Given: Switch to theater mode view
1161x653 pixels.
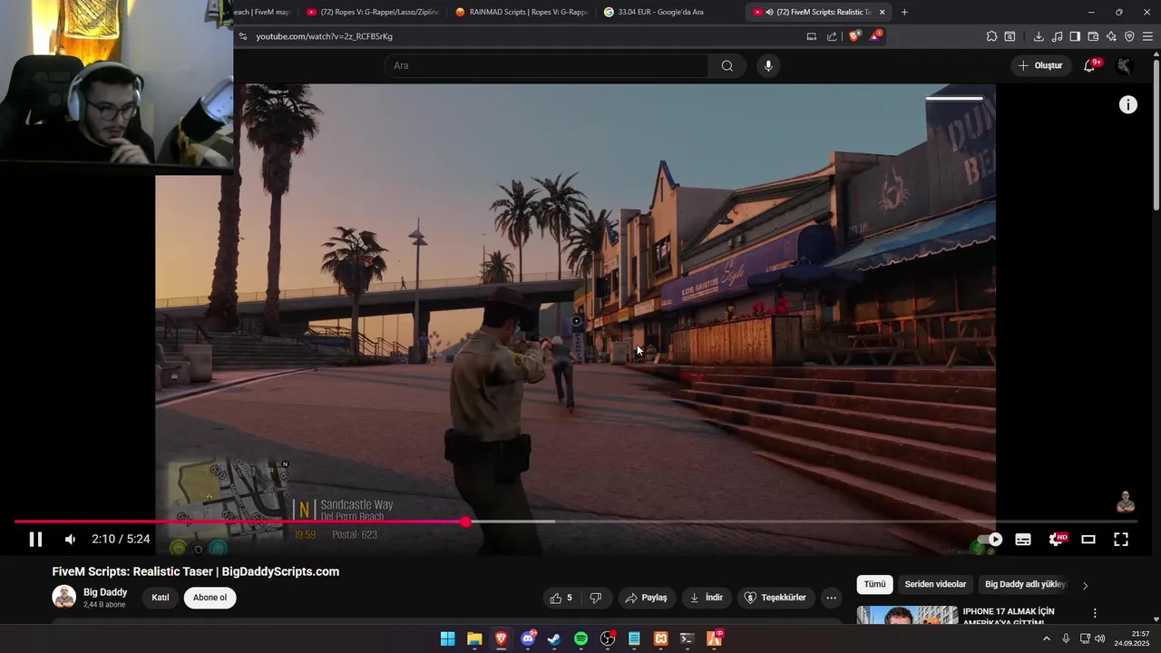Looking at the screenshot, I should click(x=1088, y=540).
